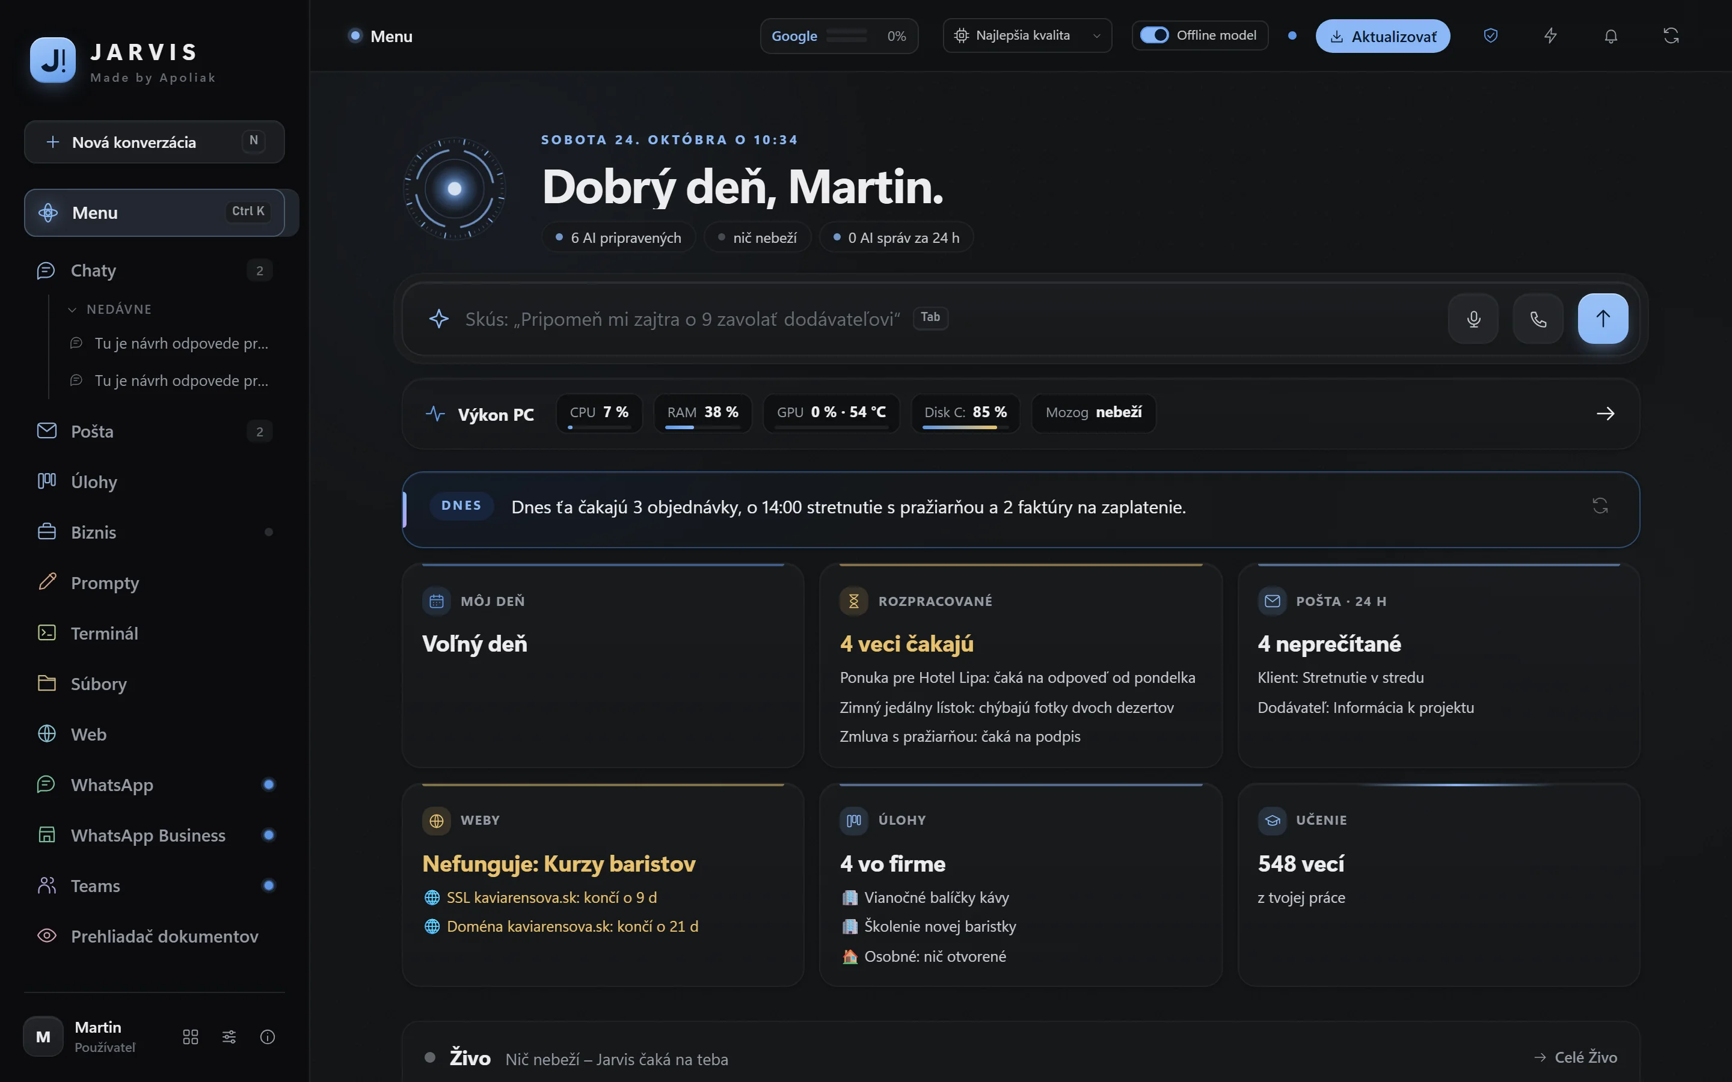Open the Najlepšia kvalita dropdown
The height and width of the screenshot is (1082, 1732).
coord(1027,36)
